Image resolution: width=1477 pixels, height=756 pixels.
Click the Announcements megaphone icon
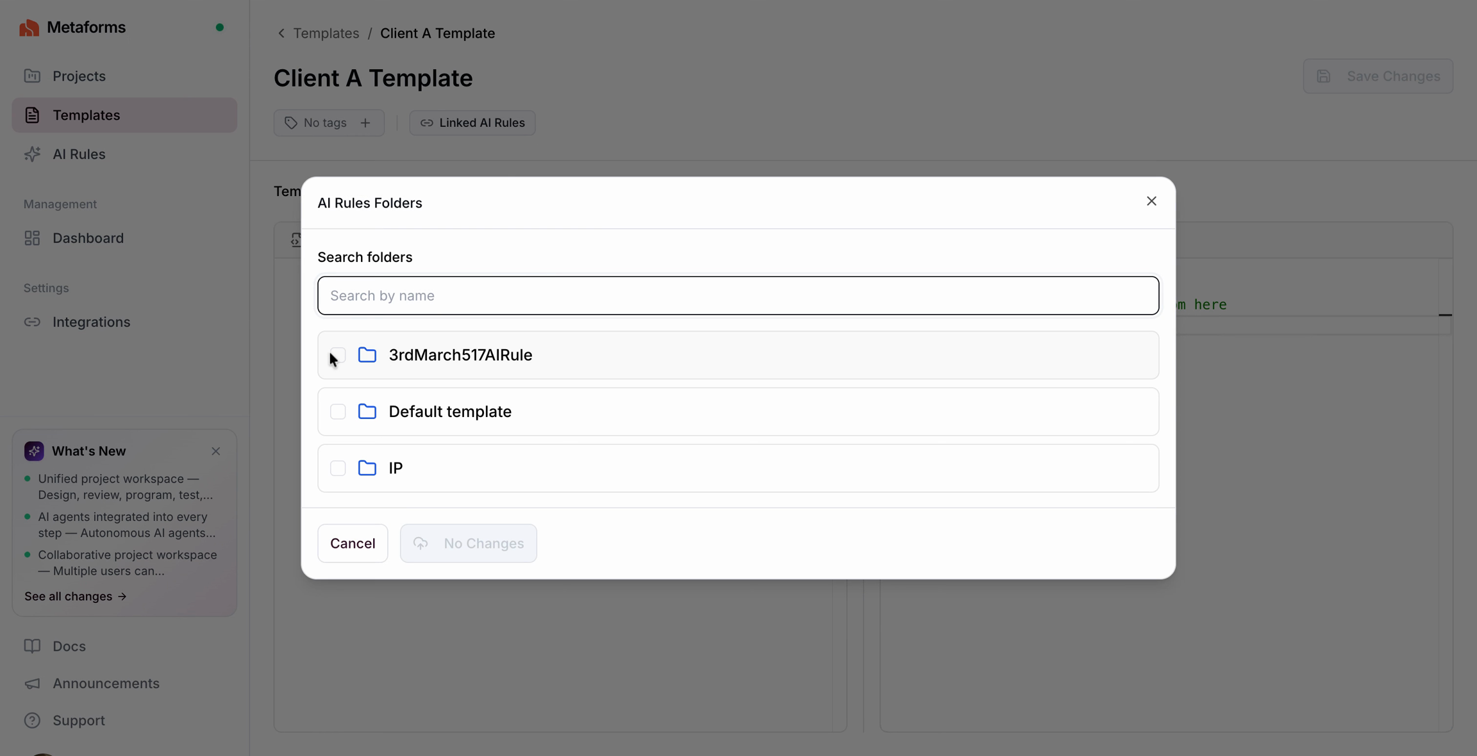point(32,684)
